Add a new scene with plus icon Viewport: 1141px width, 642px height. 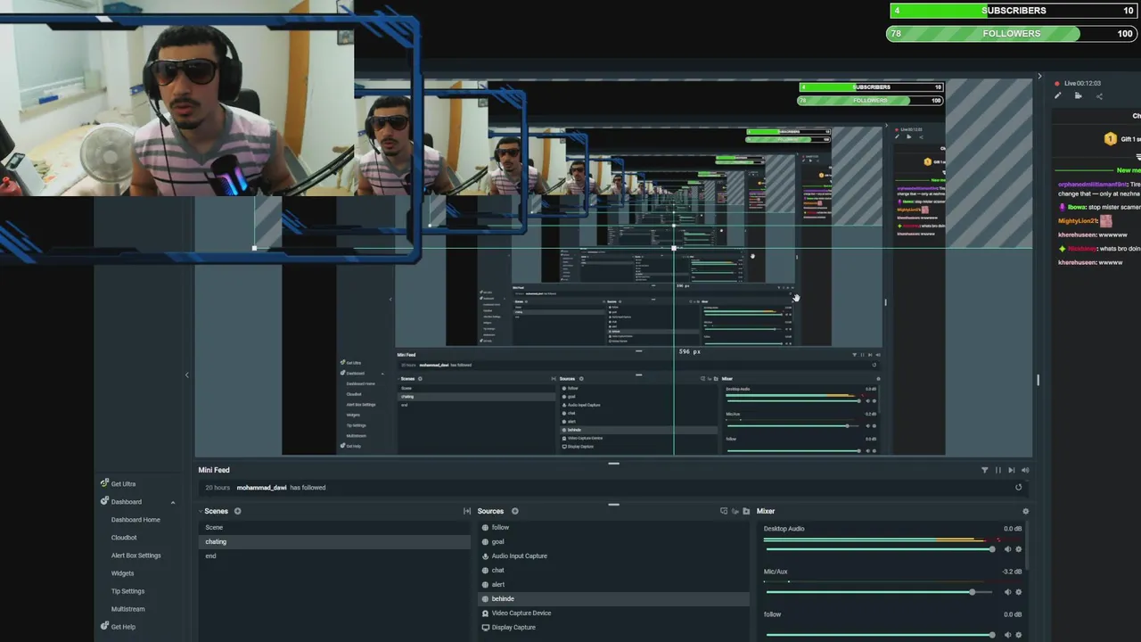click(238, 512)
